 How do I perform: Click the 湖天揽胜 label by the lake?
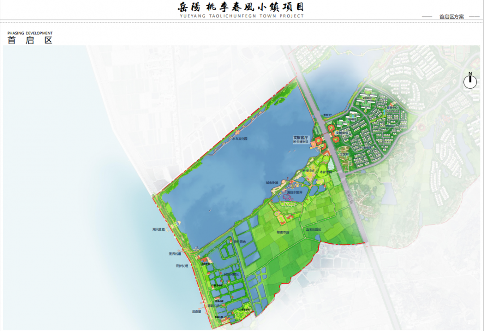(x=159, y=229)
